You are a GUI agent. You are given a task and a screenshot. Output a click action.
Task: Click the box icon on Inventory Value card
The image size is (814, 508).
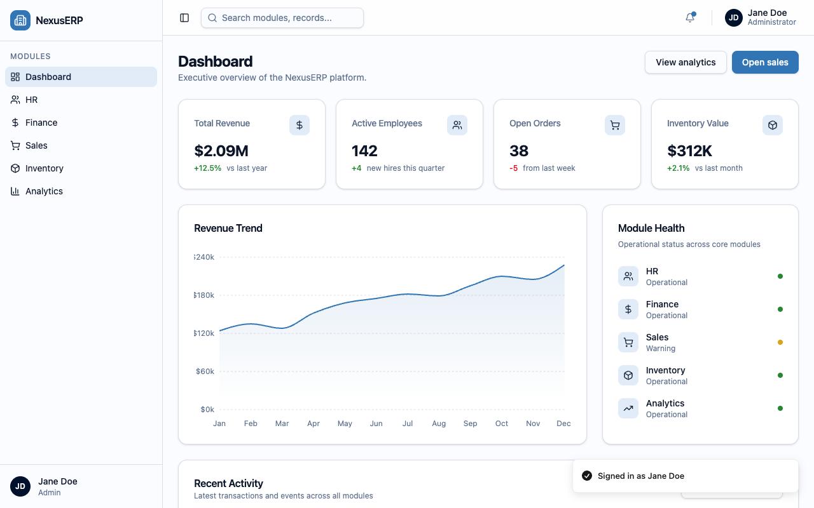pos(773,125)
